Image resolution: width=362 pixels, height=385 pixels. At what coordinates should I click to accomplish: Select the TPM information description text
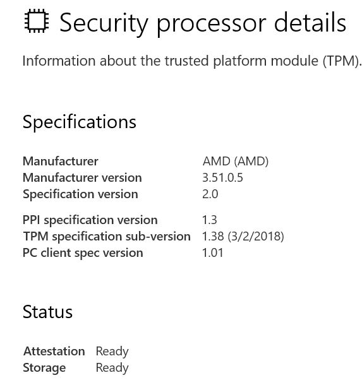pyautogui.click(x=192, y=61)
